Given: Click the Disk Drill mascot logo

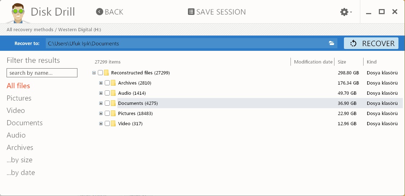Looking at the screenshot, I should tap(17, 13).
